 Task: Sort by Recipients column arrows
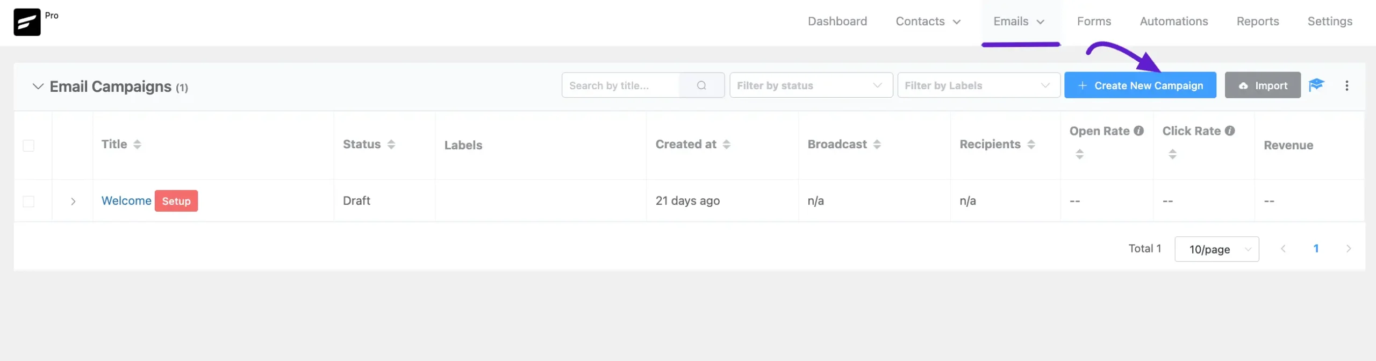(1031, 145)
